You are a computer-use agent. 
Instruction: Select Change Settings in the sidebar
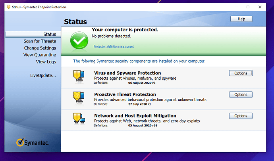point(40,48)
